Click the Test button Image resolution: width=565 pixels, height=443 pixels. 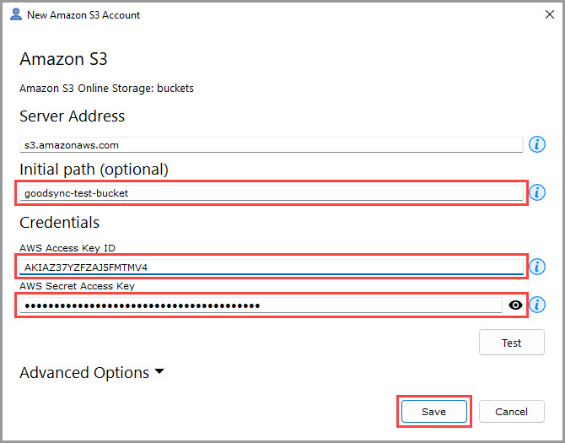[511, 343]
